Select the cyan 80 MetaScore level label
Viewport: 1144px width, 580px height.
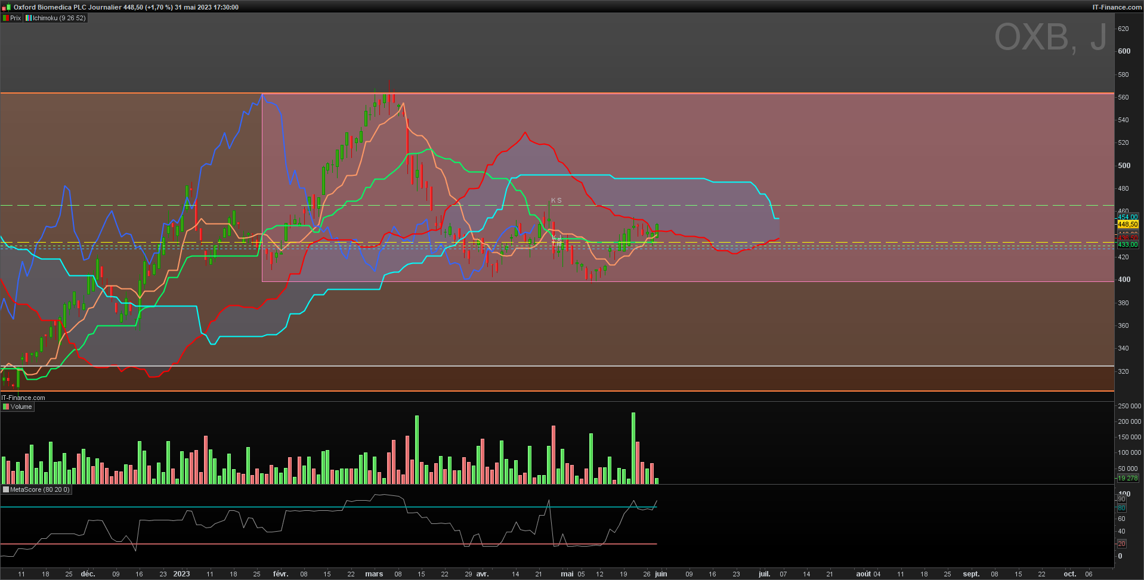1121,508
